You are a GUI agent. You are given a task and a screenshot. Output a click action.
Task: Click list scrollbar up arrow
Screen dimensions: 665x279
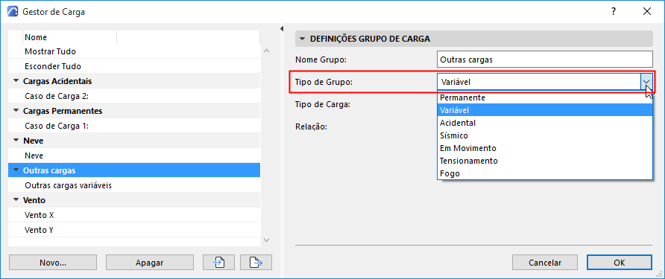266,51
